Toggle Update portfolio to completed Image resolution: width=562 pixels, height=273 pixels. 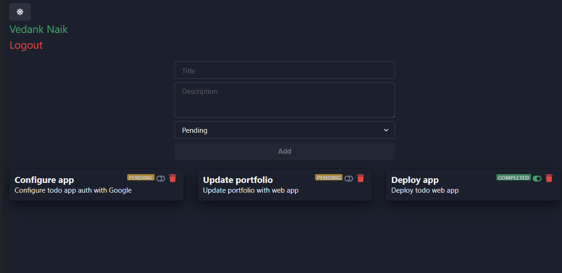[348, 178]
